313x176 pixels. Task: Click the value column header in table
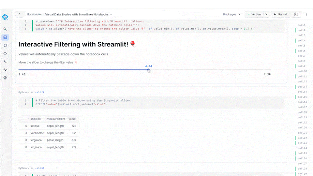[x=72, y=119]
